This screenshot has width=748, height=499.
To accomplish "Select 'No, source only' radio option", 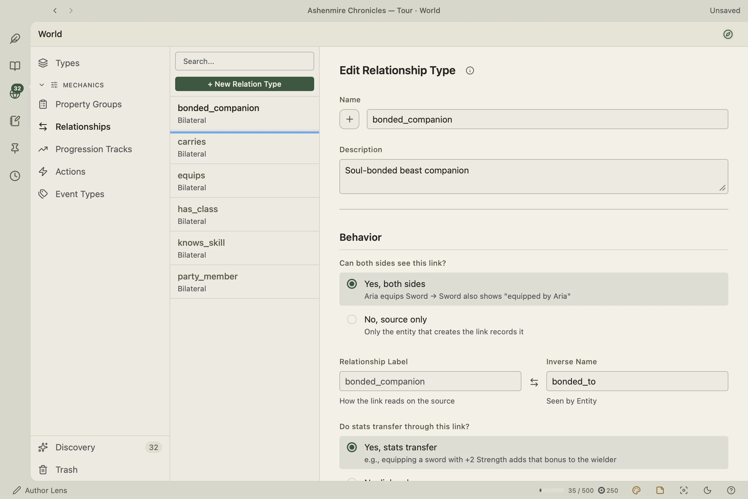I will pyautogui.click(x=352, y=319).
